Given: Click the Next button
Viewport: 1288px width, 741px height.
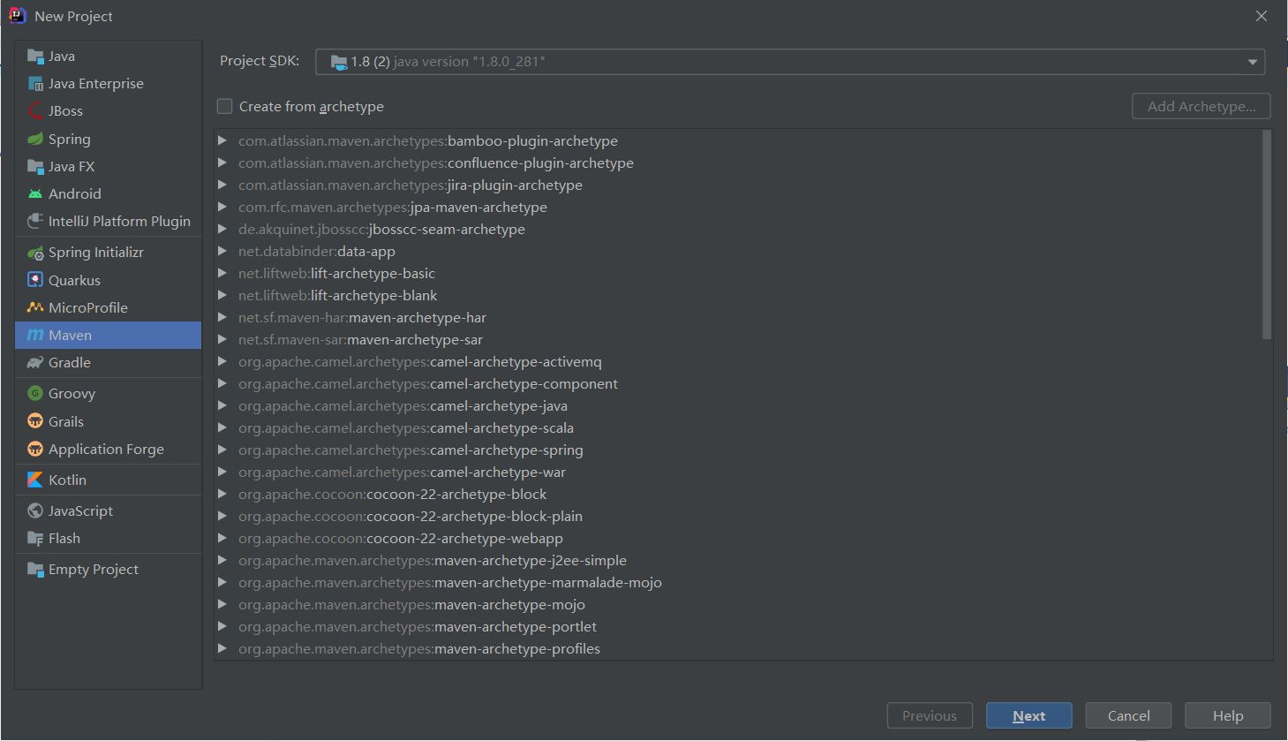Looking at the screenshot, I should (1029, 716).
